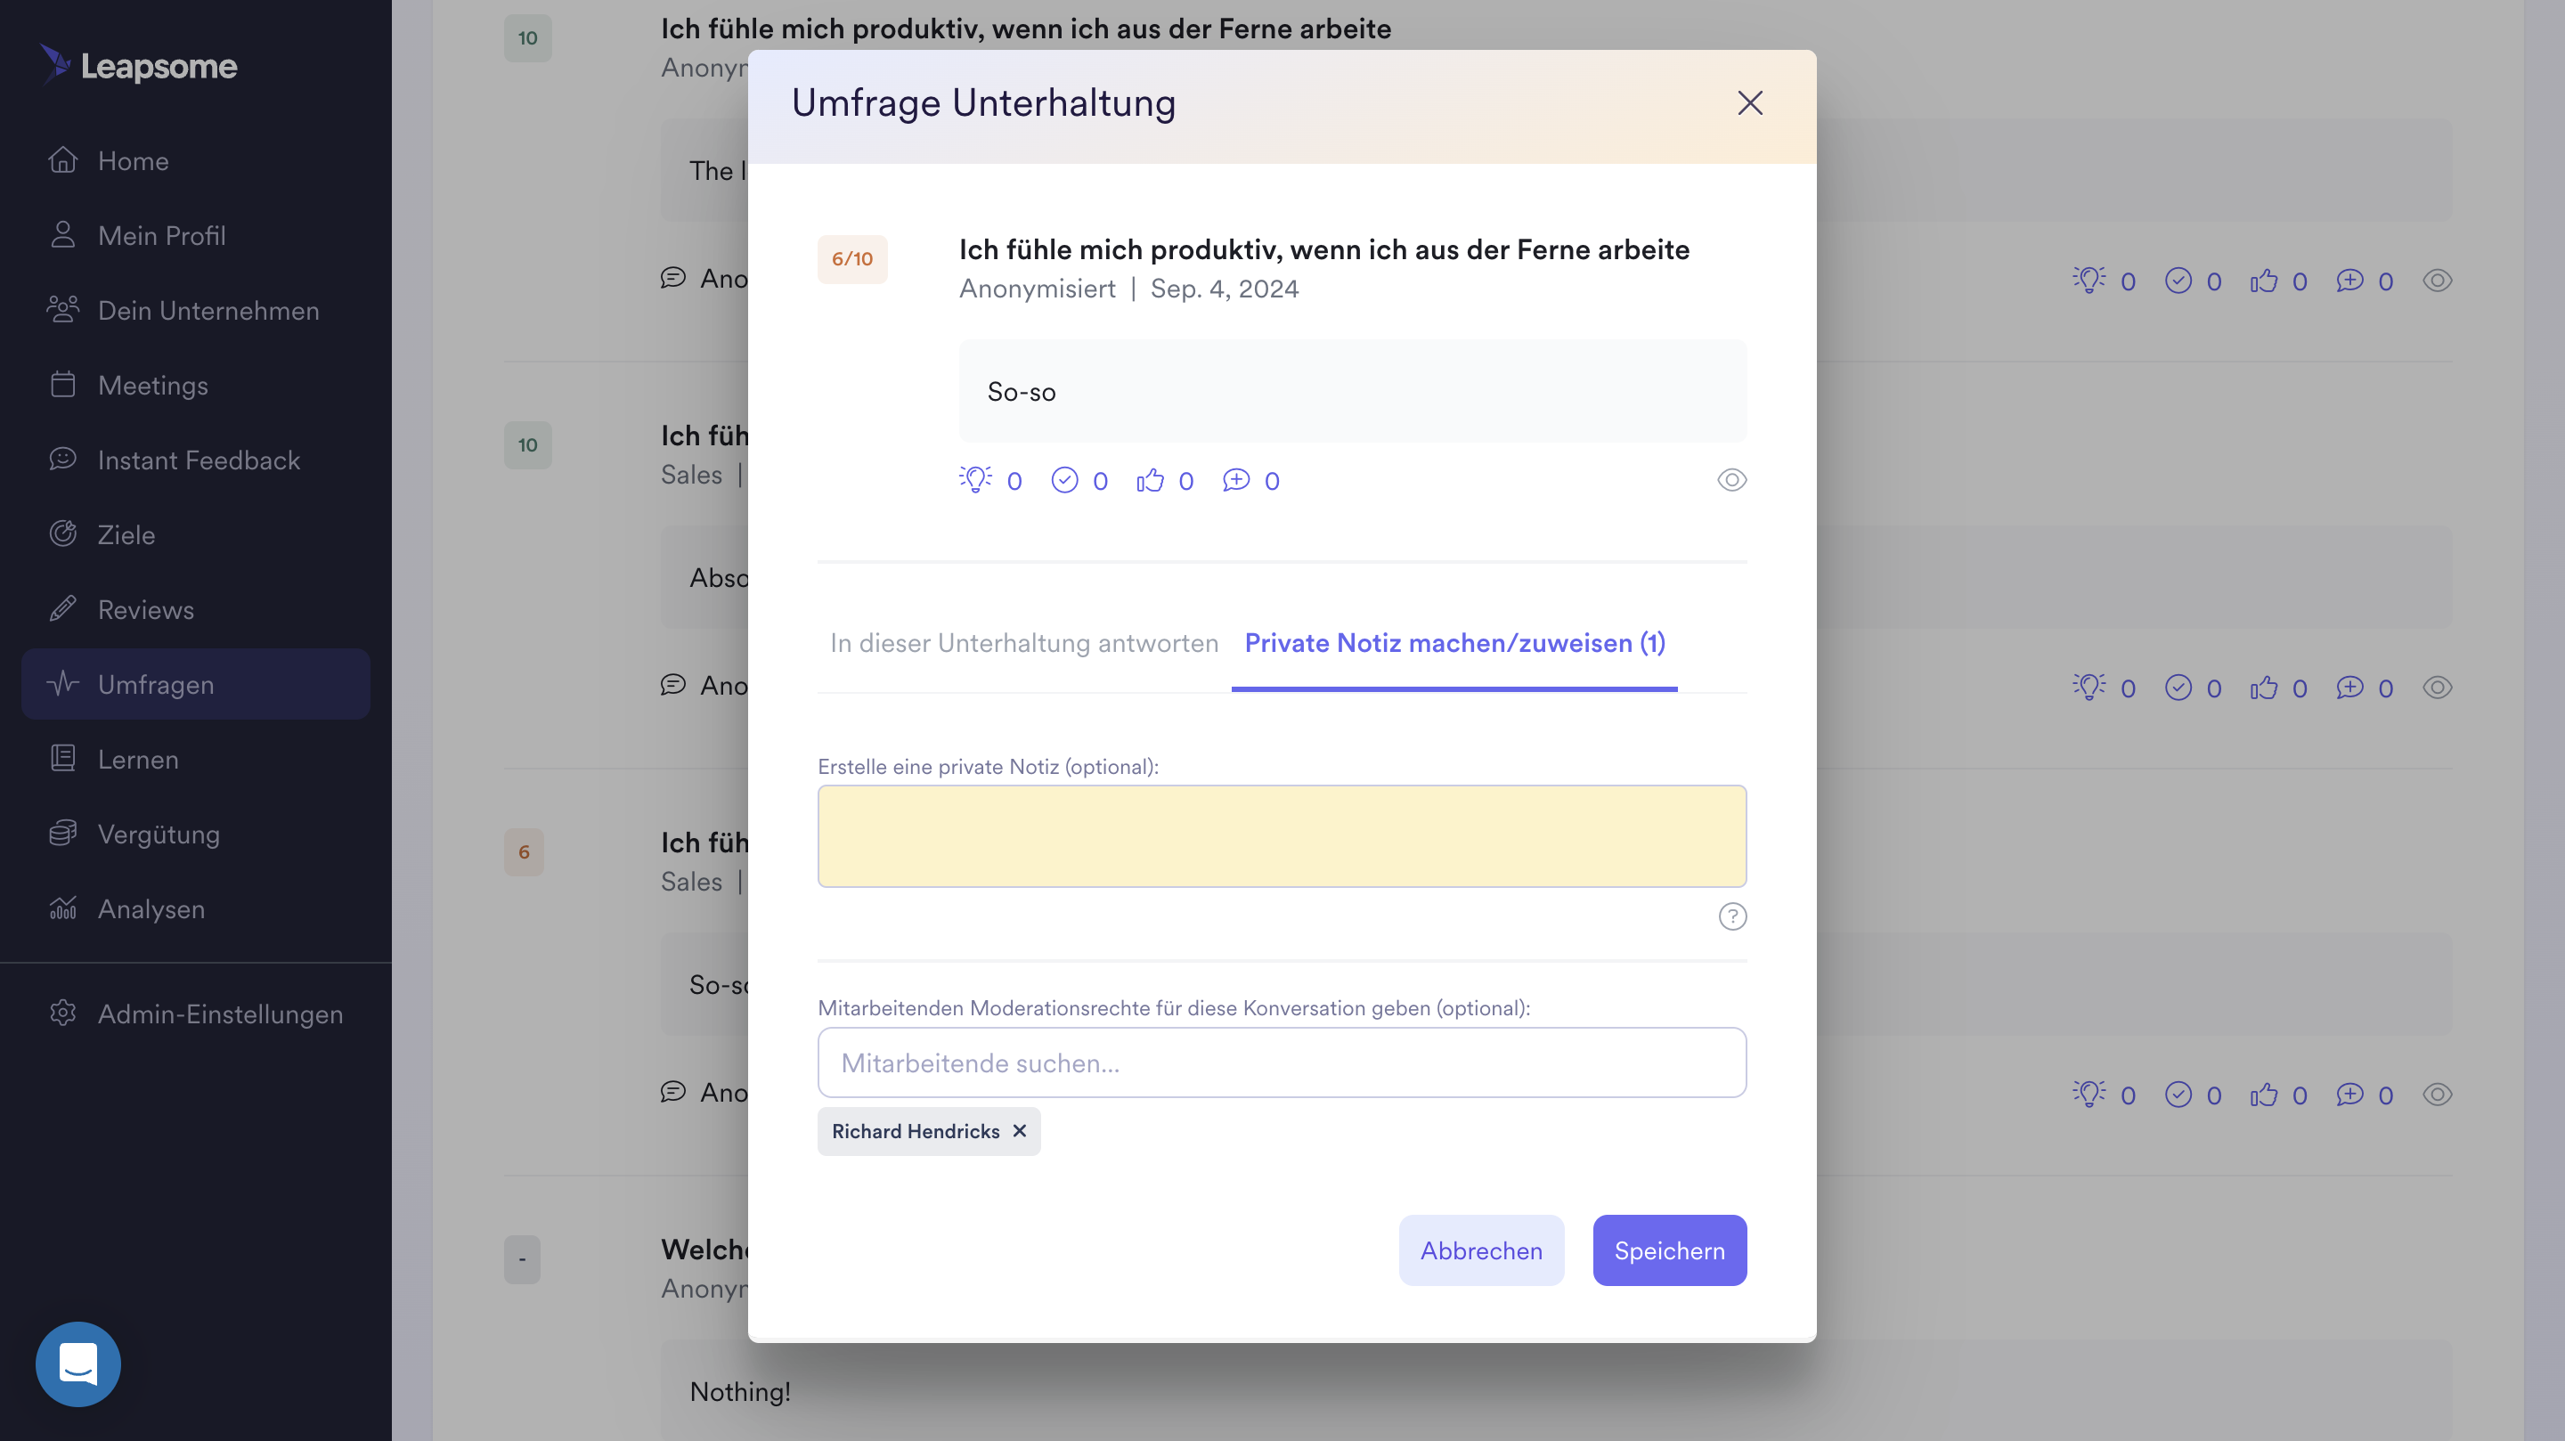Click the lightbulb idea icon in dialog
The width and height of the screenshot is (2565, 1441).
[x=976, y=480]
